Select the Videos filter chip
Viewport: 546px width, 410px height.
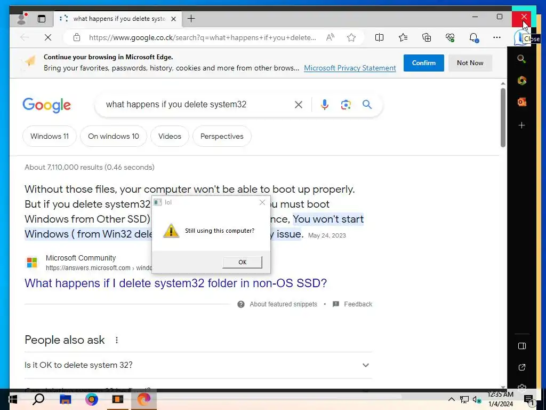click(170, 136)
